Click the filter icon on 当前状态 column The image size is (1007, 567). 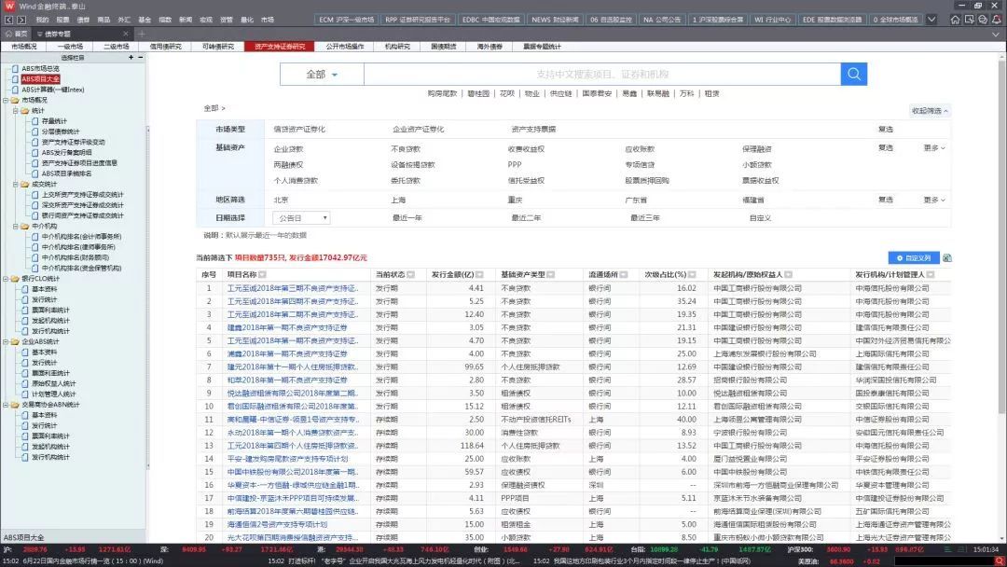click(410, 274)
